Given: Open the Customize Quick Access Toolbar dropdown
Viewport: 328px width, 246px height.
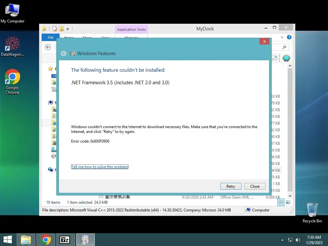Looking at the screenshot, I should tap(68, 29).
